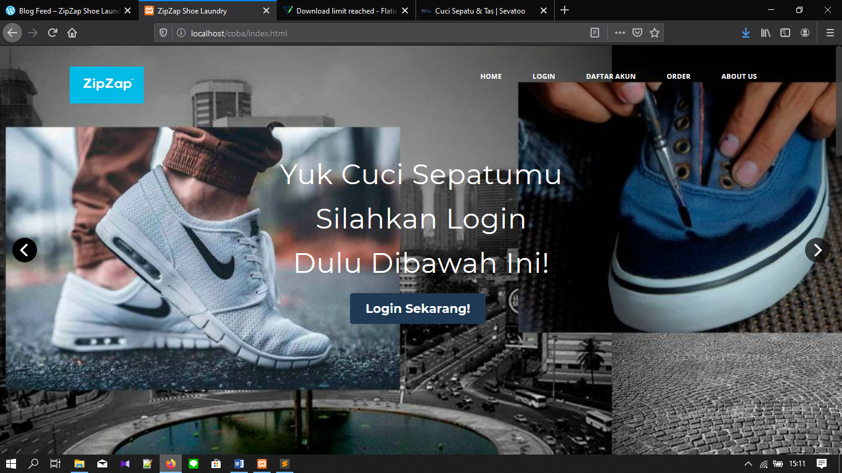
Task: Open the Library icon in the toolbar
Action: click(766, 33)
